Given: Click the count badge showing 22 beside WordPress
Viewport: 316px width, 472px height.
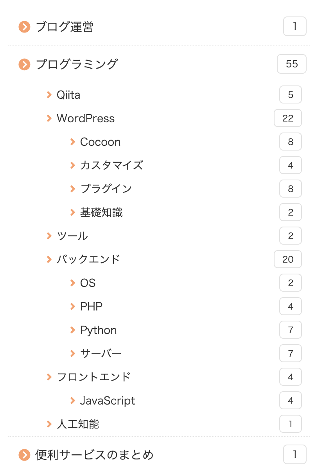Looking at the screenshot, I should [288, 118].
